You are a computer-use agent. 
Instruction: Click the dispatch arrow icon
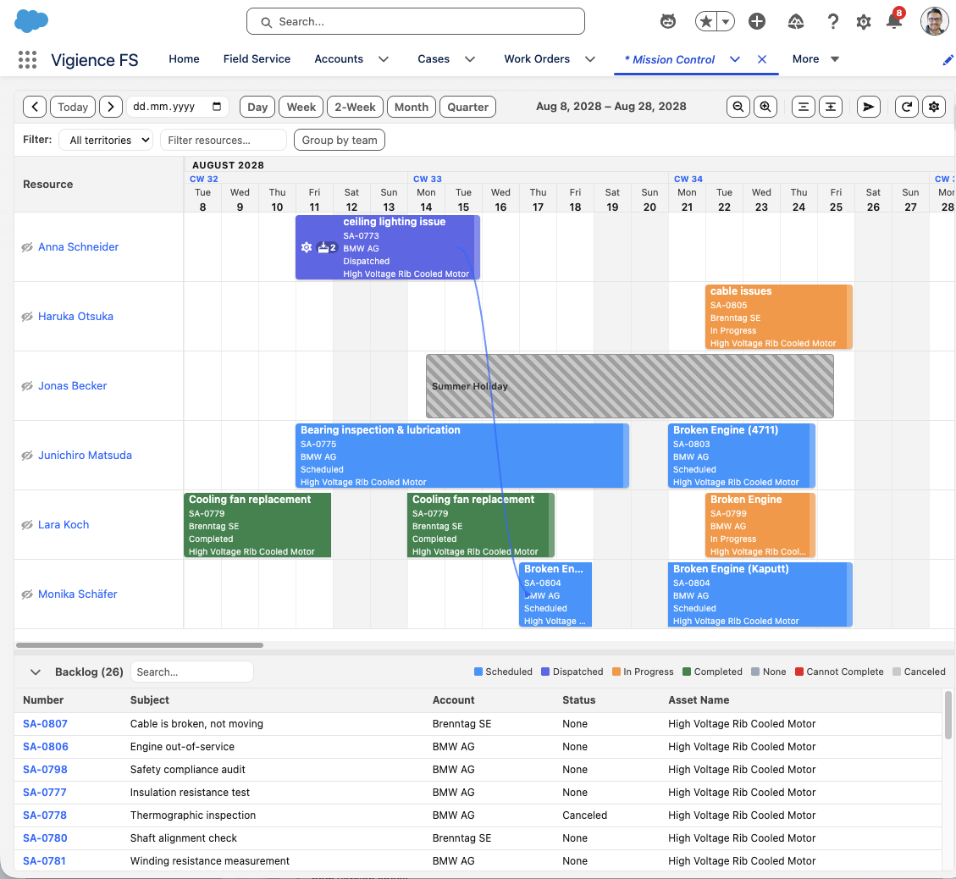[x=868, y=107]
